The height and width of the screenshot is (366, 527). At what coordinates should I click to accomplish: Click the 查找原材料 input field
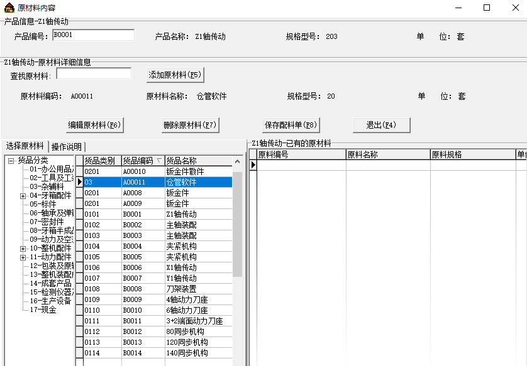tap(93, 73)
